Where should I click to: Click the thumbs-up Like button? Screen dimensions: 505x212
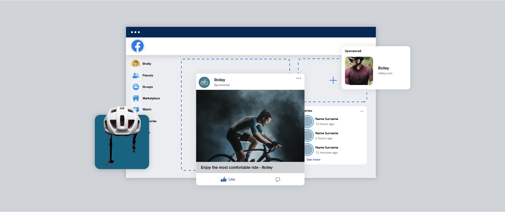(x=228, y=179)
